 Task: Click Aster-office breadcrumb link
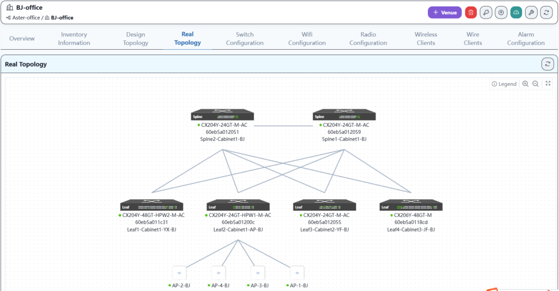pos(27,17)
